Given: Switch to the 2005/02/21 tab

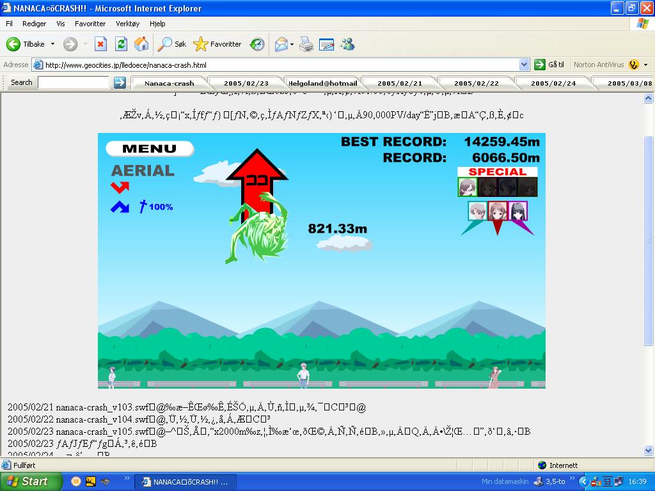Looking at the screenshot, I should pos(400,83).
